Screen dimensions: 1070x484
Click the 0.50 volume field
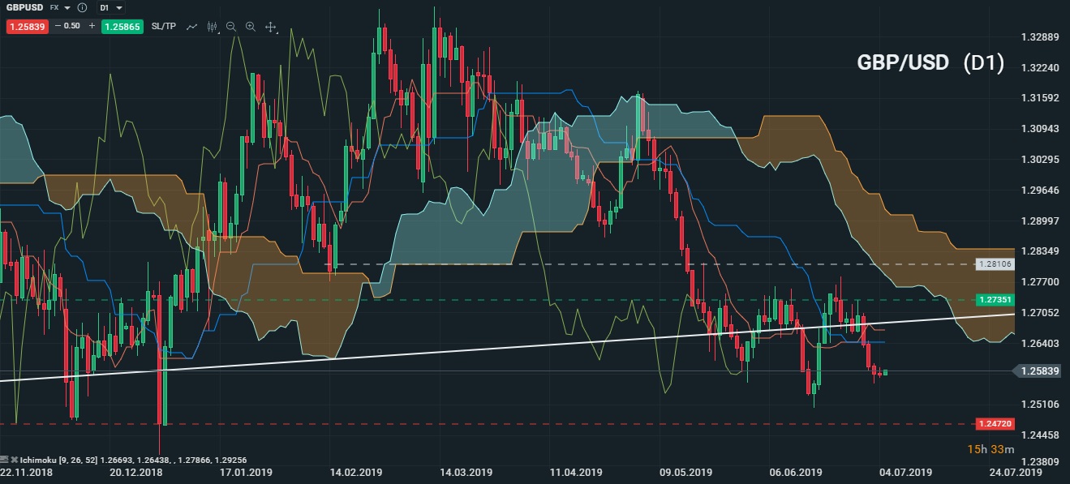73,26
